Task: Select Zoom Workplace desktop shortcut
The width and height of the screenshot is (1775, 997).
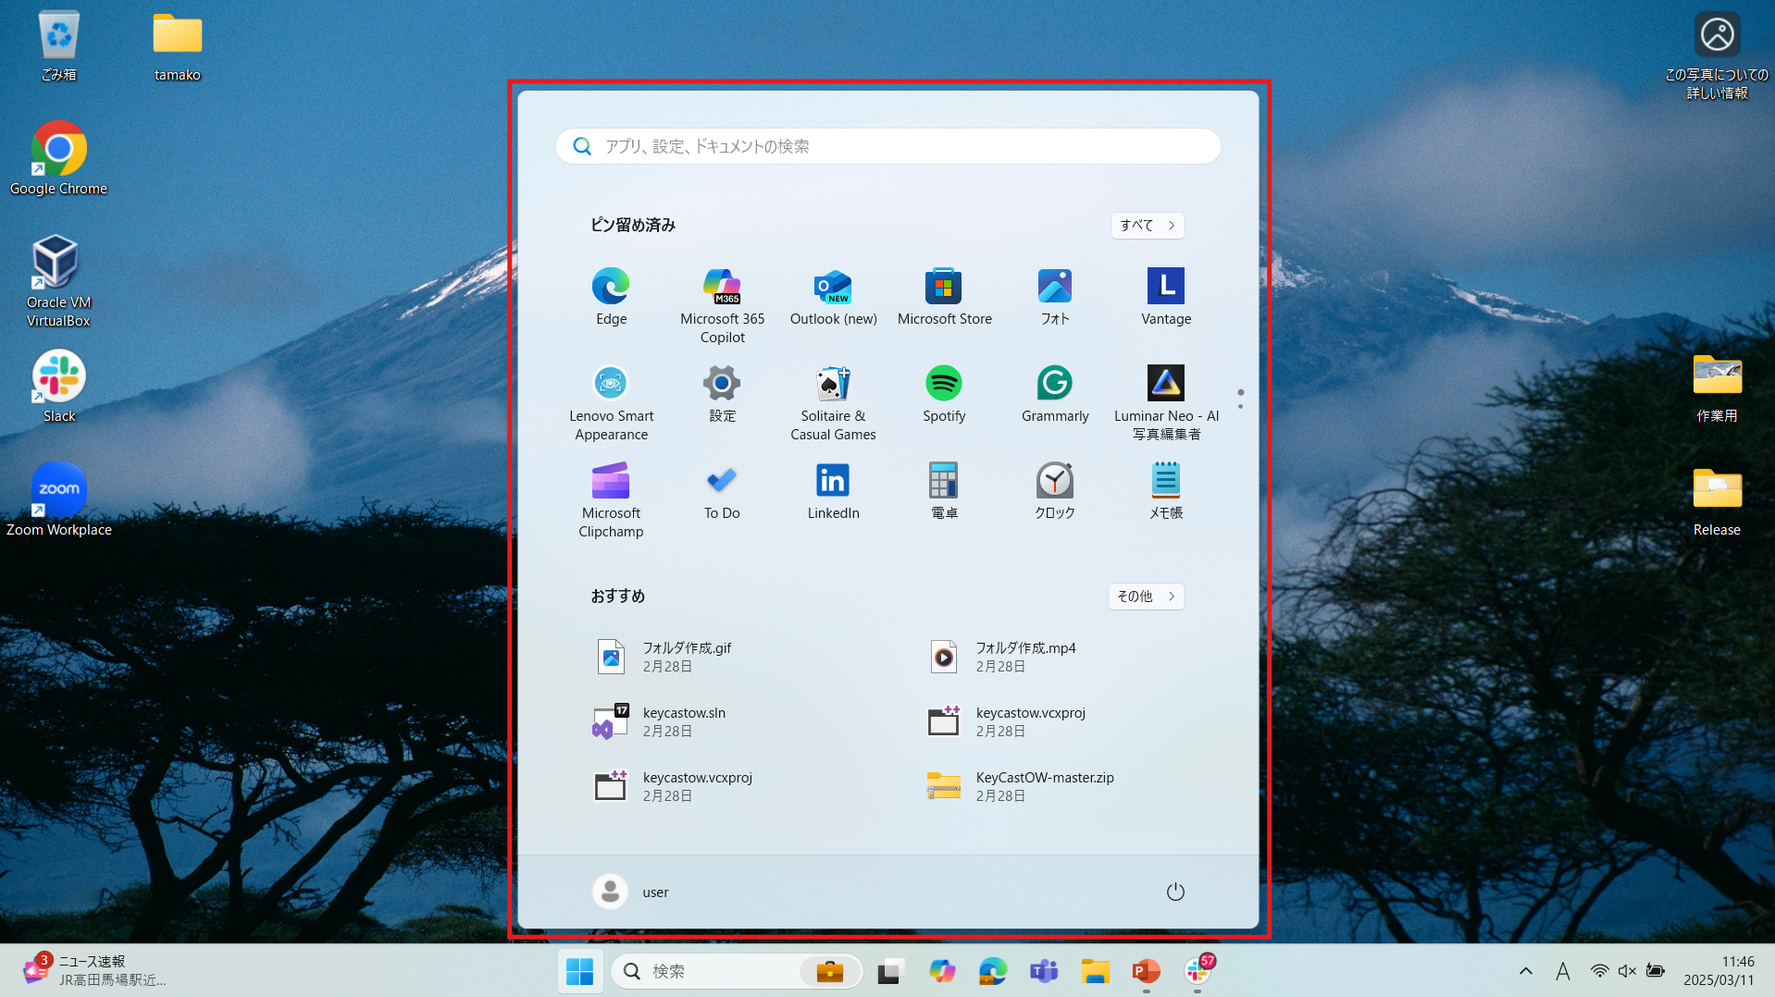Action: pos(58,500)
